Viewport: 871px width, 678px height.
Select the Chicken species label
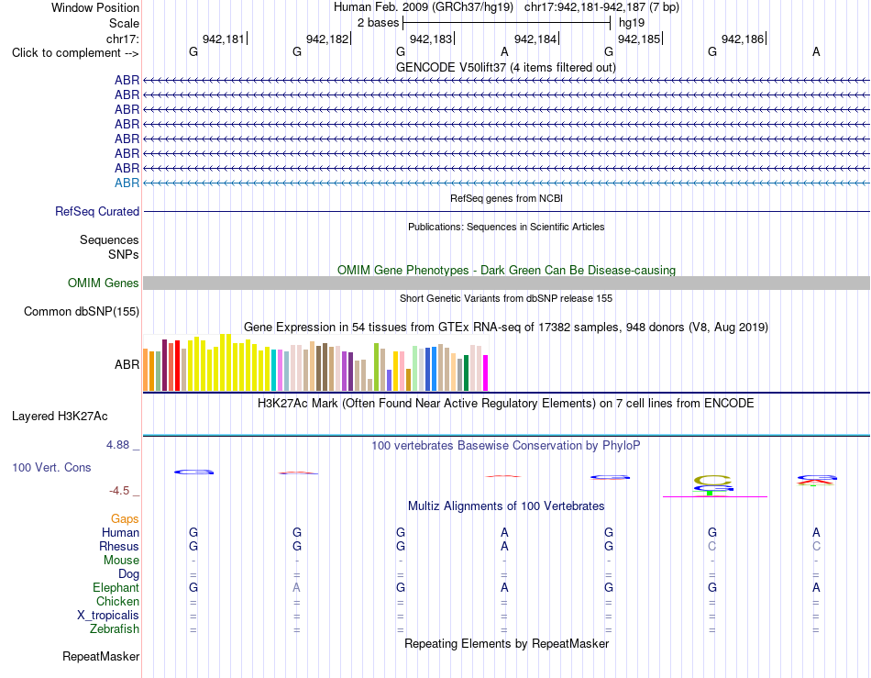pos(117,601)
